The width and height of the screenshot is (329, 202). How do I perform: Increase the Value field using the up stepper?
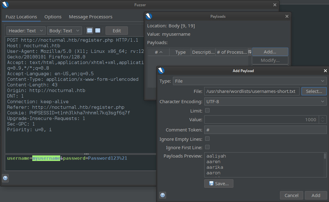tap(322, 117)
